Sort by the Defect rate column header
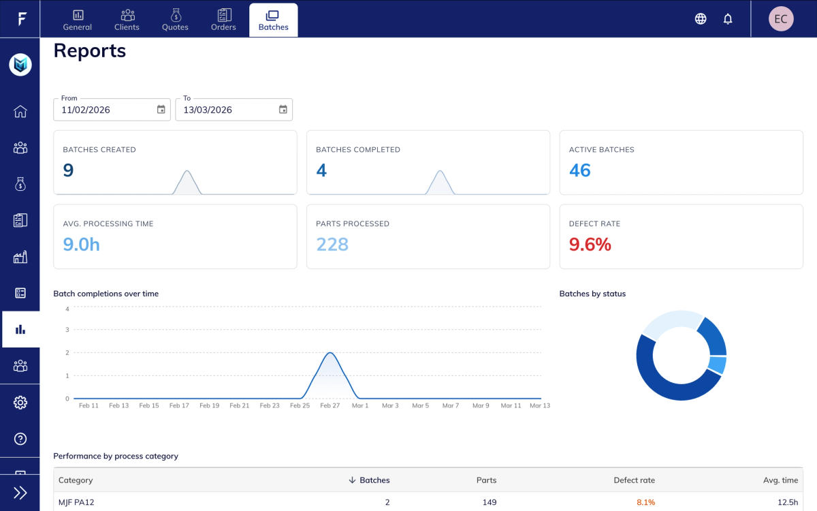The width and height of the screenshot is (817, 511). [634, 480]
